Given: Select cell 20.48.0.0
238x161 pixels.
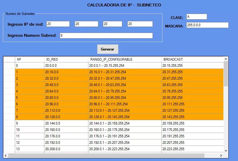Looking at the screenshot, I should pyautogui.click(x=66, y=85).
